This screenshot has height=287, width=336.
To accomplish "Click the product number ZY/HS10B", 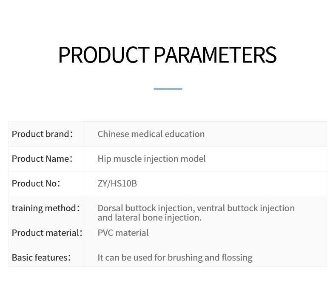I will pyautogui.click(x=117, y=184).
